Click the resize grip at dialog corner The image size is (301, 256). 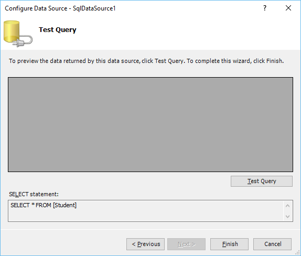(x=297, y=252)
